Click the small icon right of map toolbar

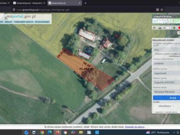179,33
